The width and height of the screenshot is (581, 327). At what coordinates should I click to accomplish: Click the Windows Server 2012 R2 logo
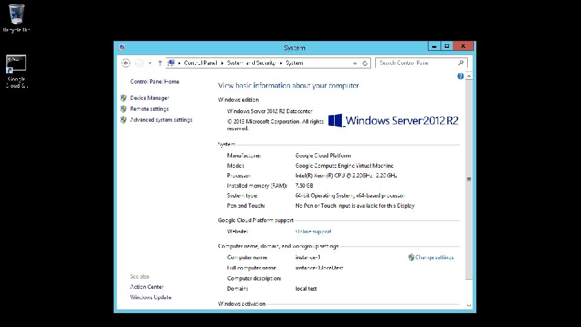click(393, 121)
